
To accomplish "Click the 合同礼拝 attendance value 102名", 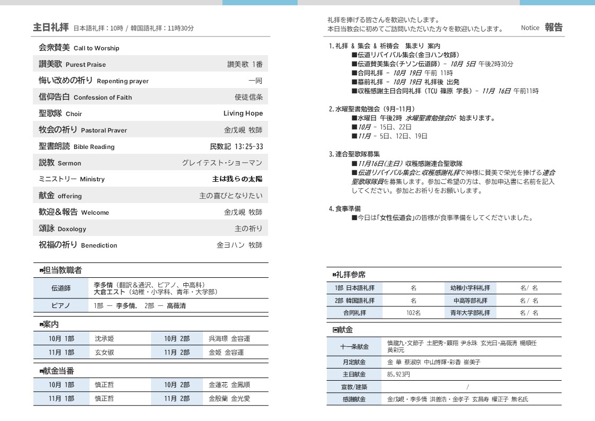I will click(x=413, y=313).
